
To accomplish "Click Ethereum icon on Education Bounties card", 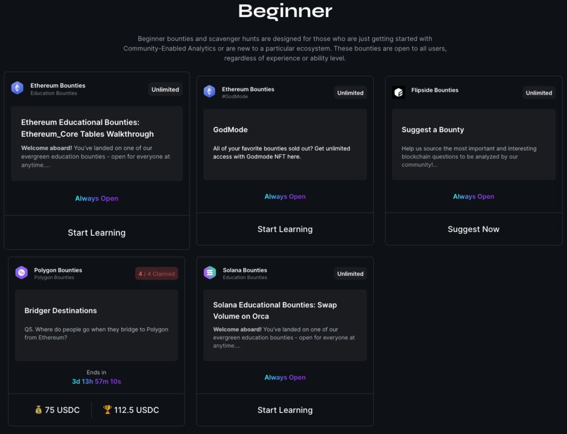I will pos(18,88).
